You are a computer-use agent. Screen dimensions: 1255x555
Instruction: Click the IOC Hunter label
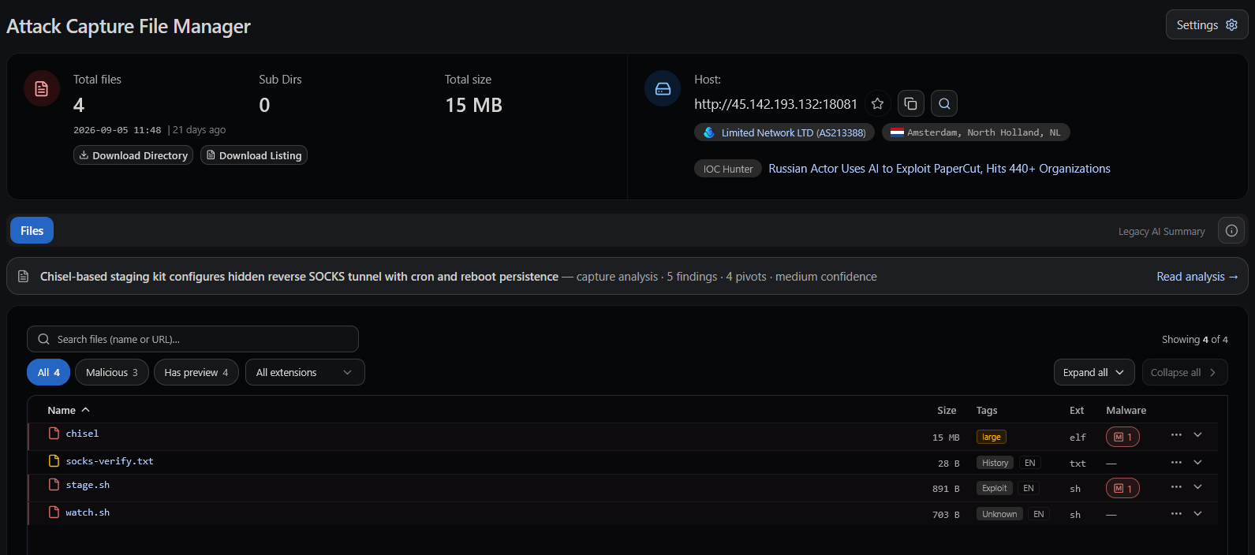pos(728,169)
